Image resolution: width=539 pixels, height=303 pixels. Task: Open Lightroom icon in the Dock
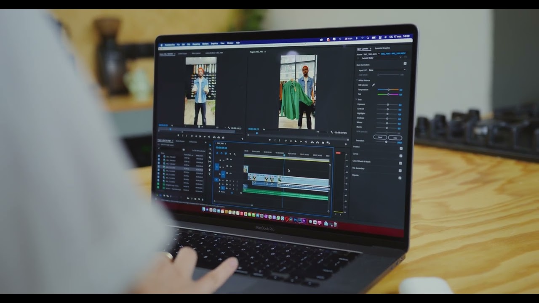299,220
